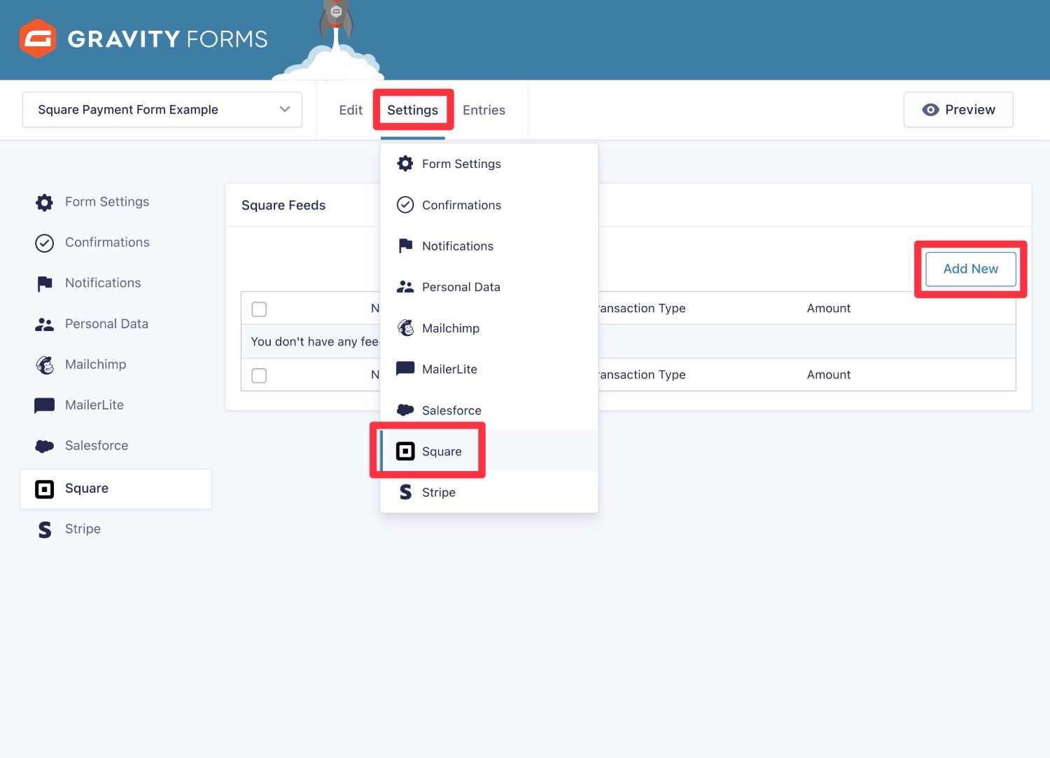Click the Amount column label in table footer
The image size is (1050, 758).
(x=829, y=375)
